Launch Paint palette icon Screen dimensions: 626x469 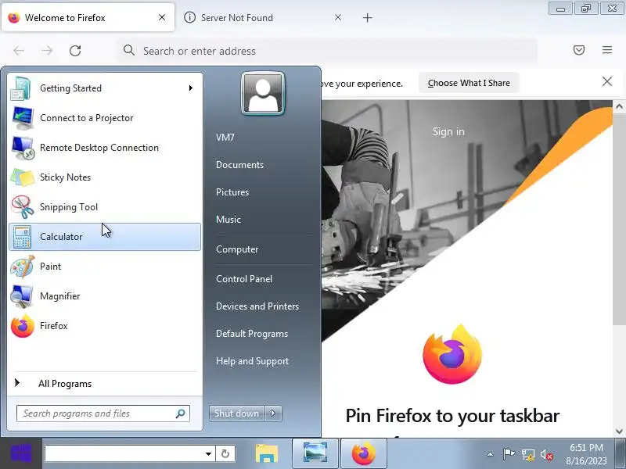click(x=23, y=267)
